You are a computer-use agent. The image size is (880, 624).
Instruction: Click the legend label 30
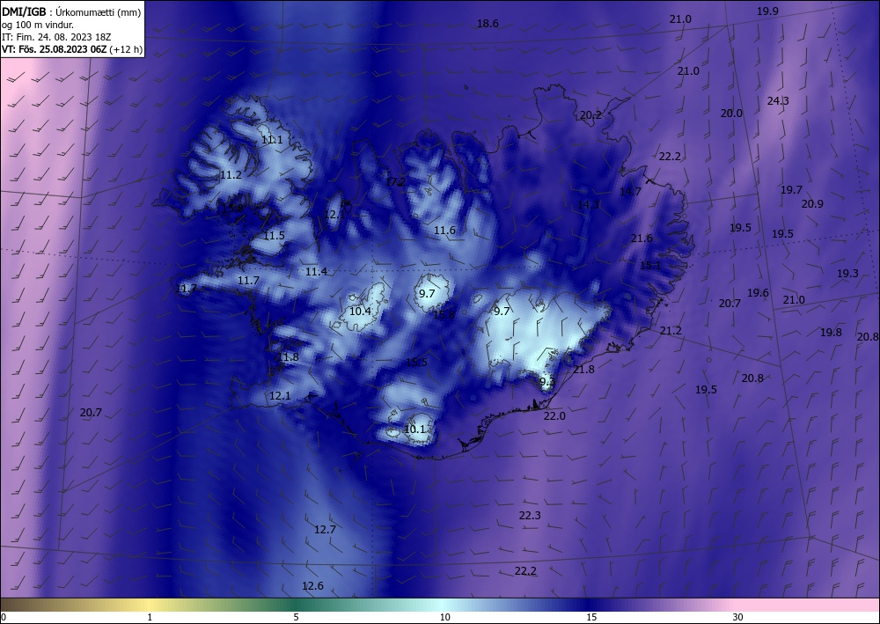click(x=738, y=617)
